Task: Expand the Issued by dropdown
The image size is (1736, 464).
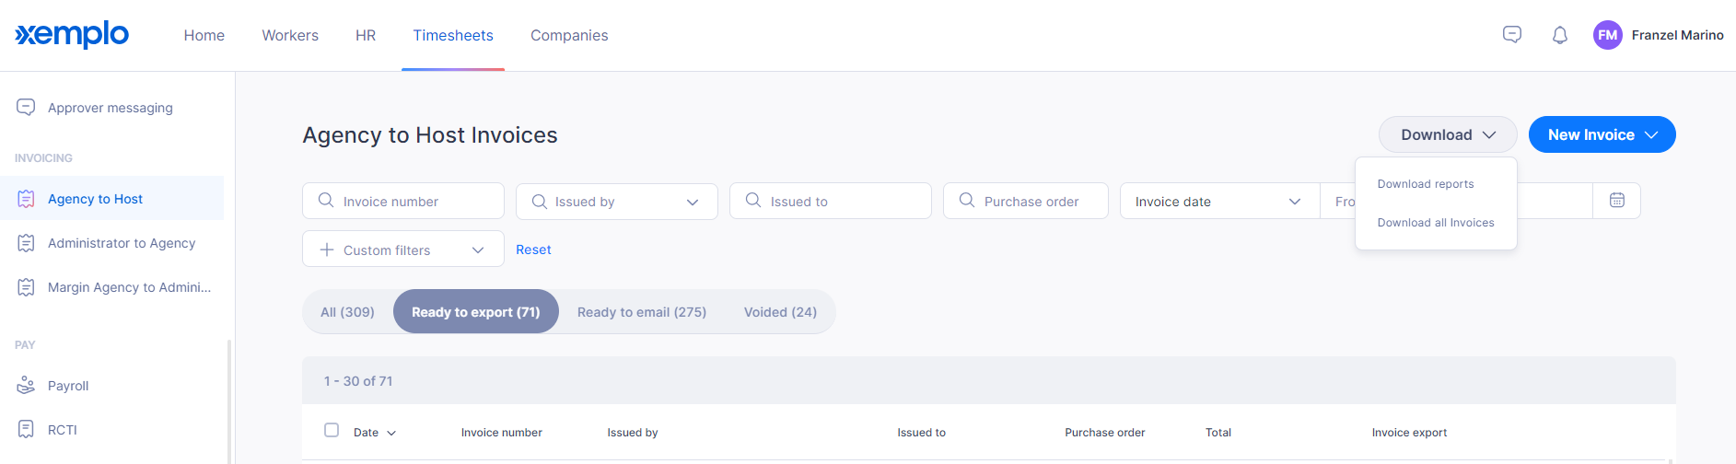Action: click(x=617, y=202)
